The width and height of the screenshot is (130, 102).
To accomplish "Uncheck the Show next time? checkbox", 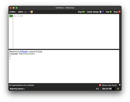I will [x=100, y=85].
